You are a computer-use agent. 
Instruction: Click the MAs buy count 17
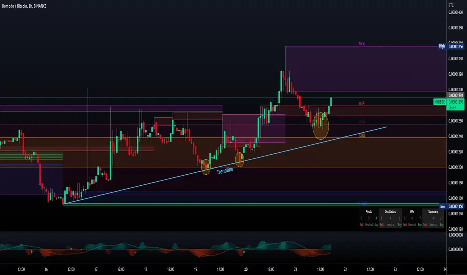point(419,218)
